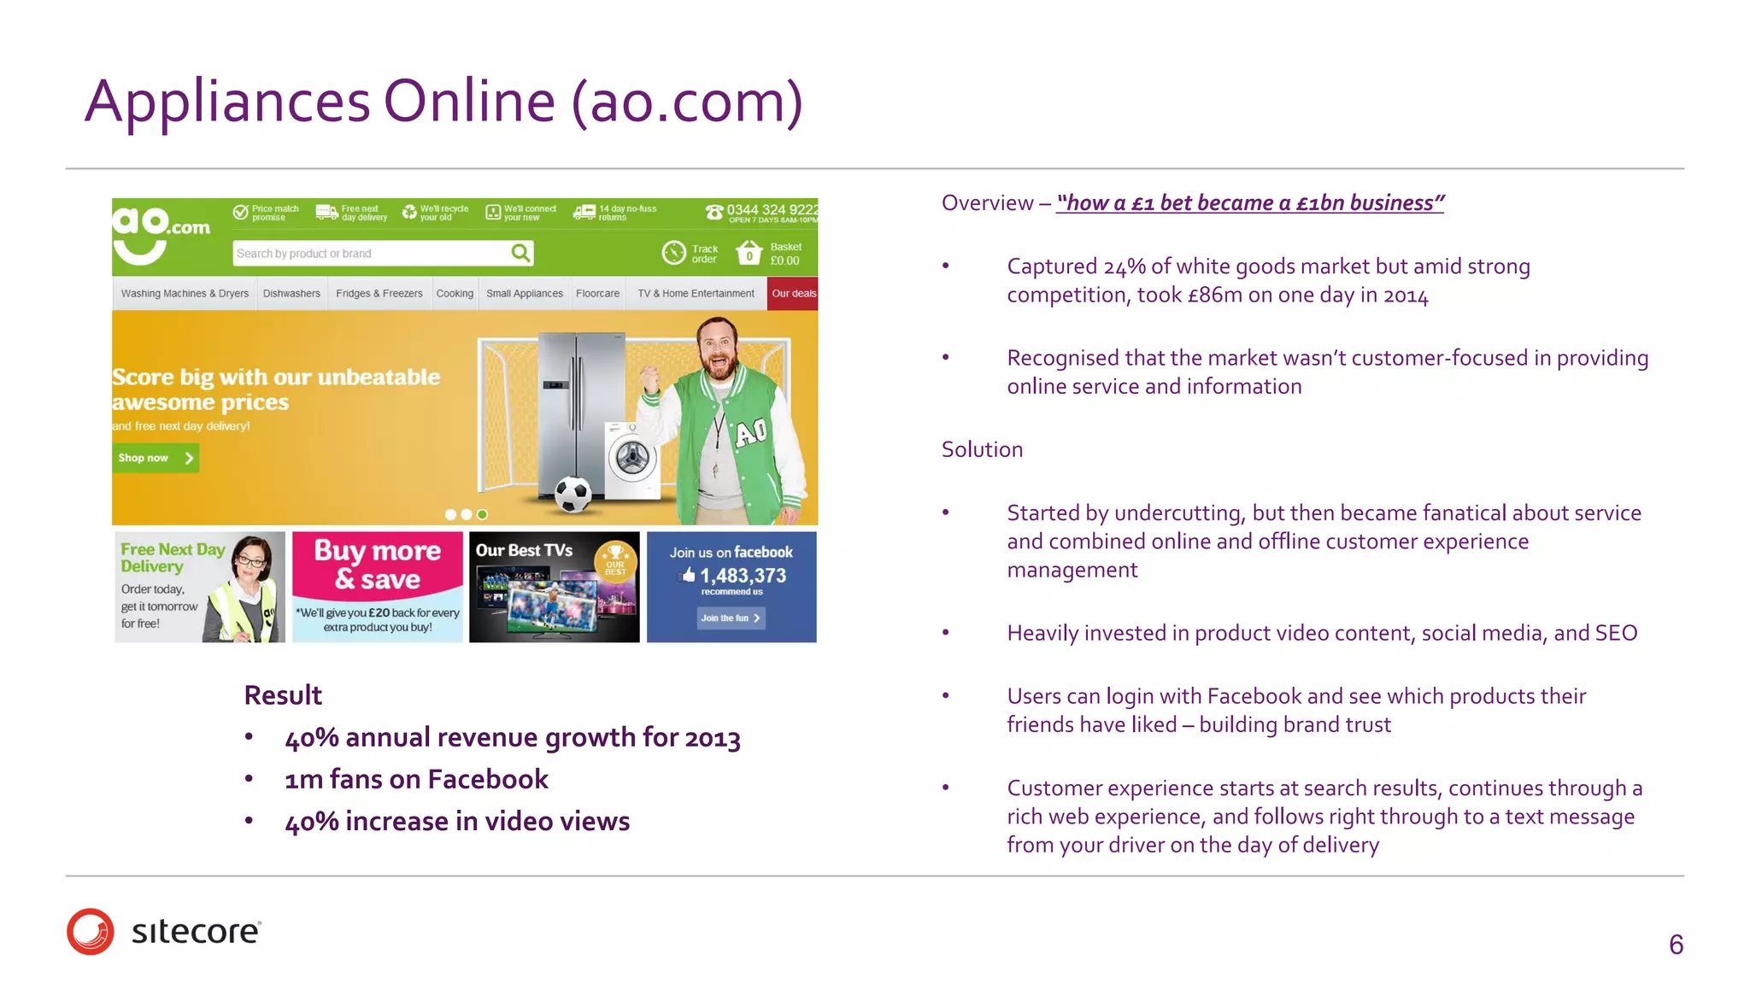The height and width of the screenshot is (984, 1750).
Task: Open TV & Home Entertainment menu
Action: pos(696,294)
